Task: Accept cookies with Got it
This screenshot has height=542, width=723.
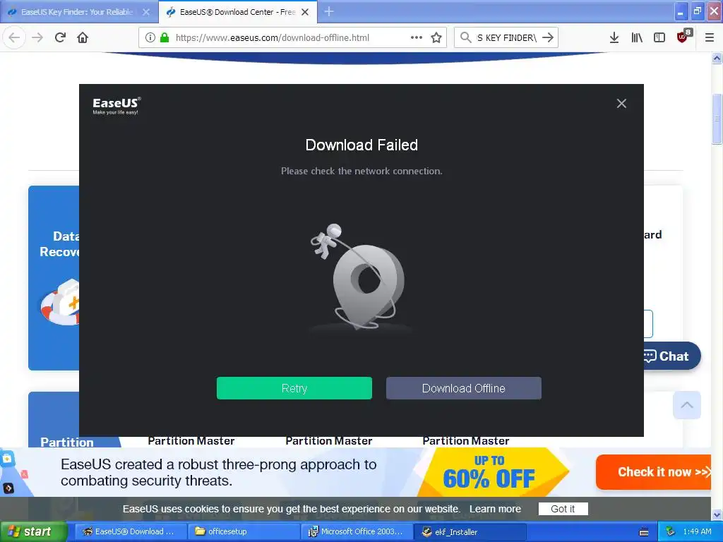Action: click(563, 509)
